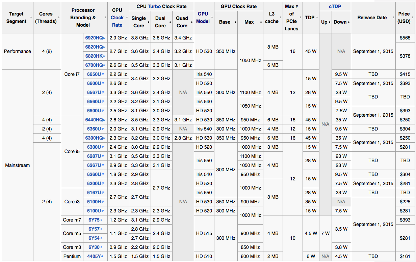Sort by Cores (Threads) column arrows

(59, 18)
